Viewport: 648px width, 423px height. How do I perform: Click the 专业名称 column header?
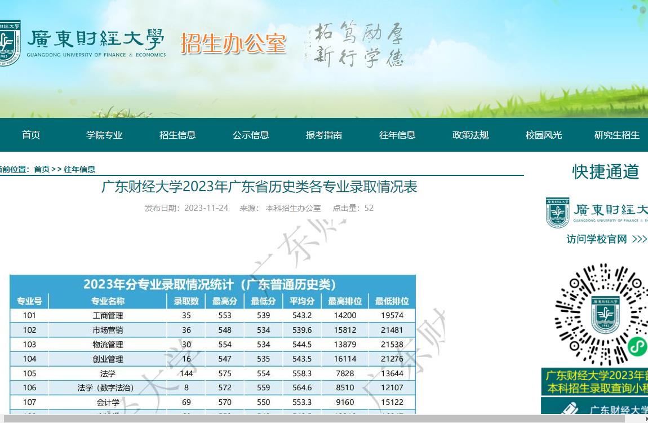coord(108,301)
